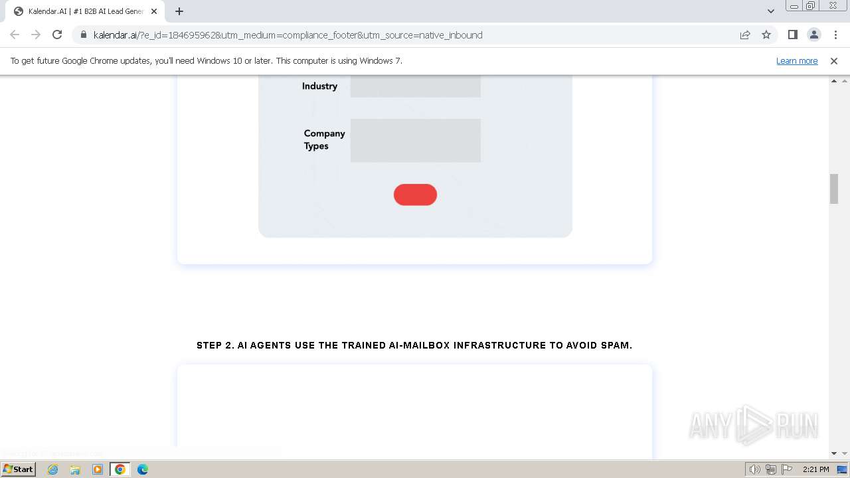Click the page scrollbar thumb
Screen dimensions: 850x478
tap(834, 189)
